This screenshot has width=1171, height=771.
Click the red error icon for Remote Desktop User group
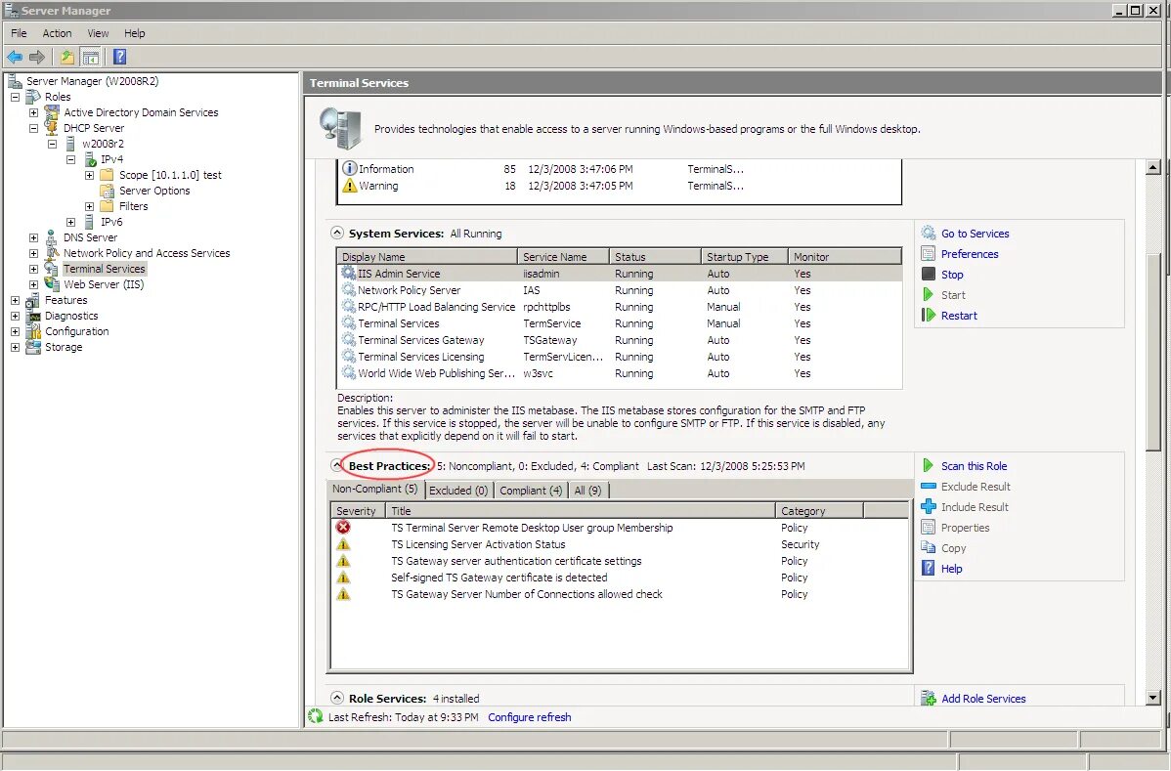click(x=343, y=527)
